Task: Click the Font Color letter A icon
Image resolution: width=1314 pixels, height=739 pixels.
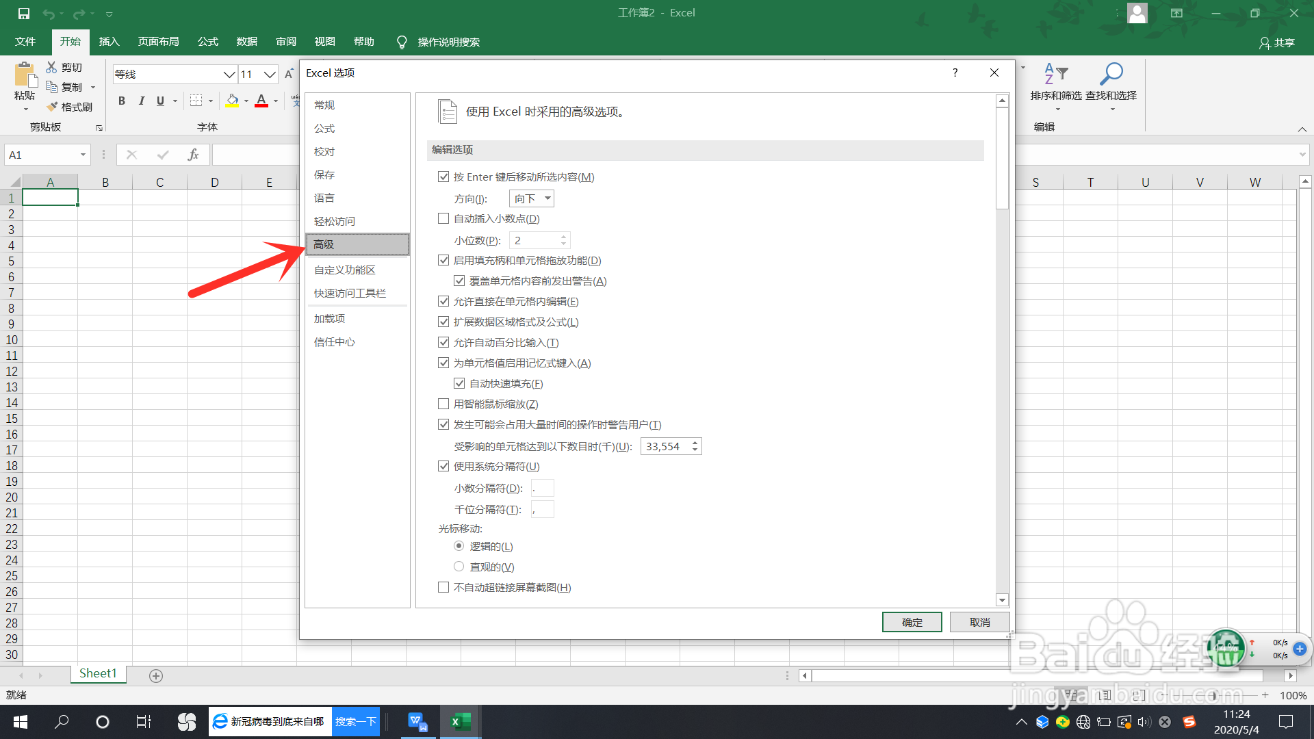Action: pos(261,101)
